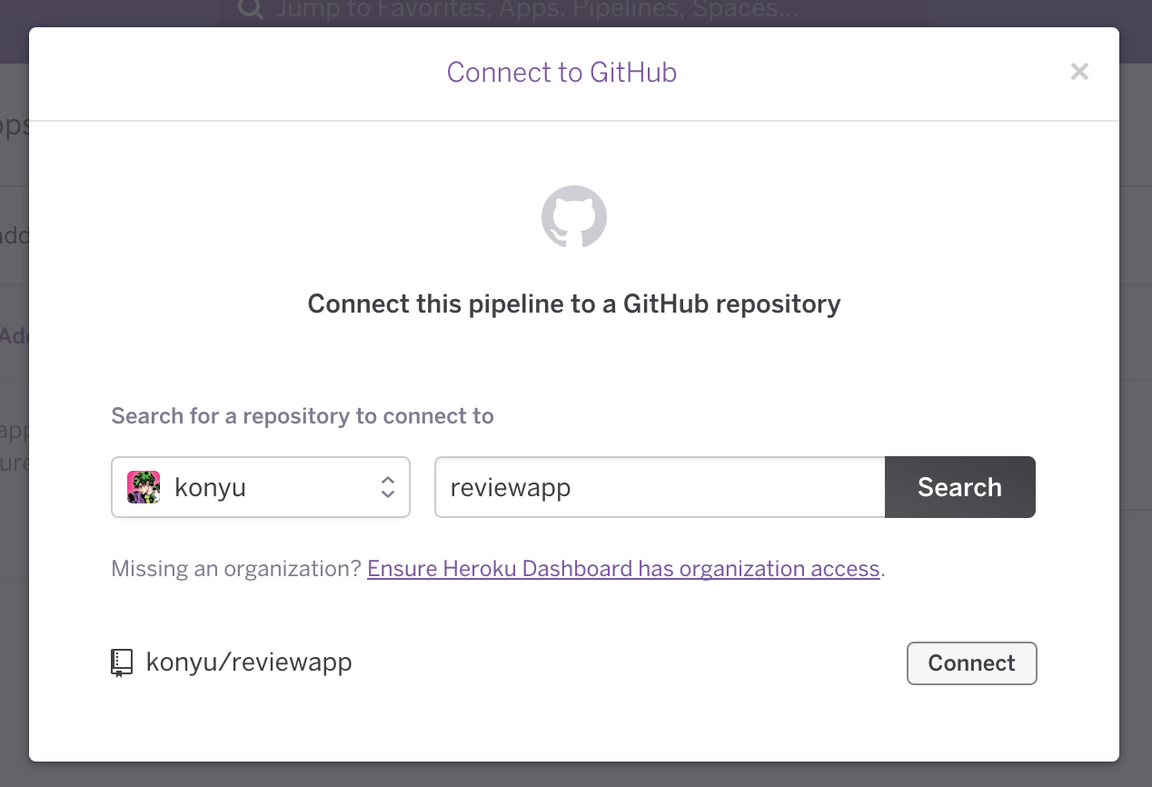
Task: Expand the chevron beside the konyu account
Action: pyautogui.click(x=387, y=487)
